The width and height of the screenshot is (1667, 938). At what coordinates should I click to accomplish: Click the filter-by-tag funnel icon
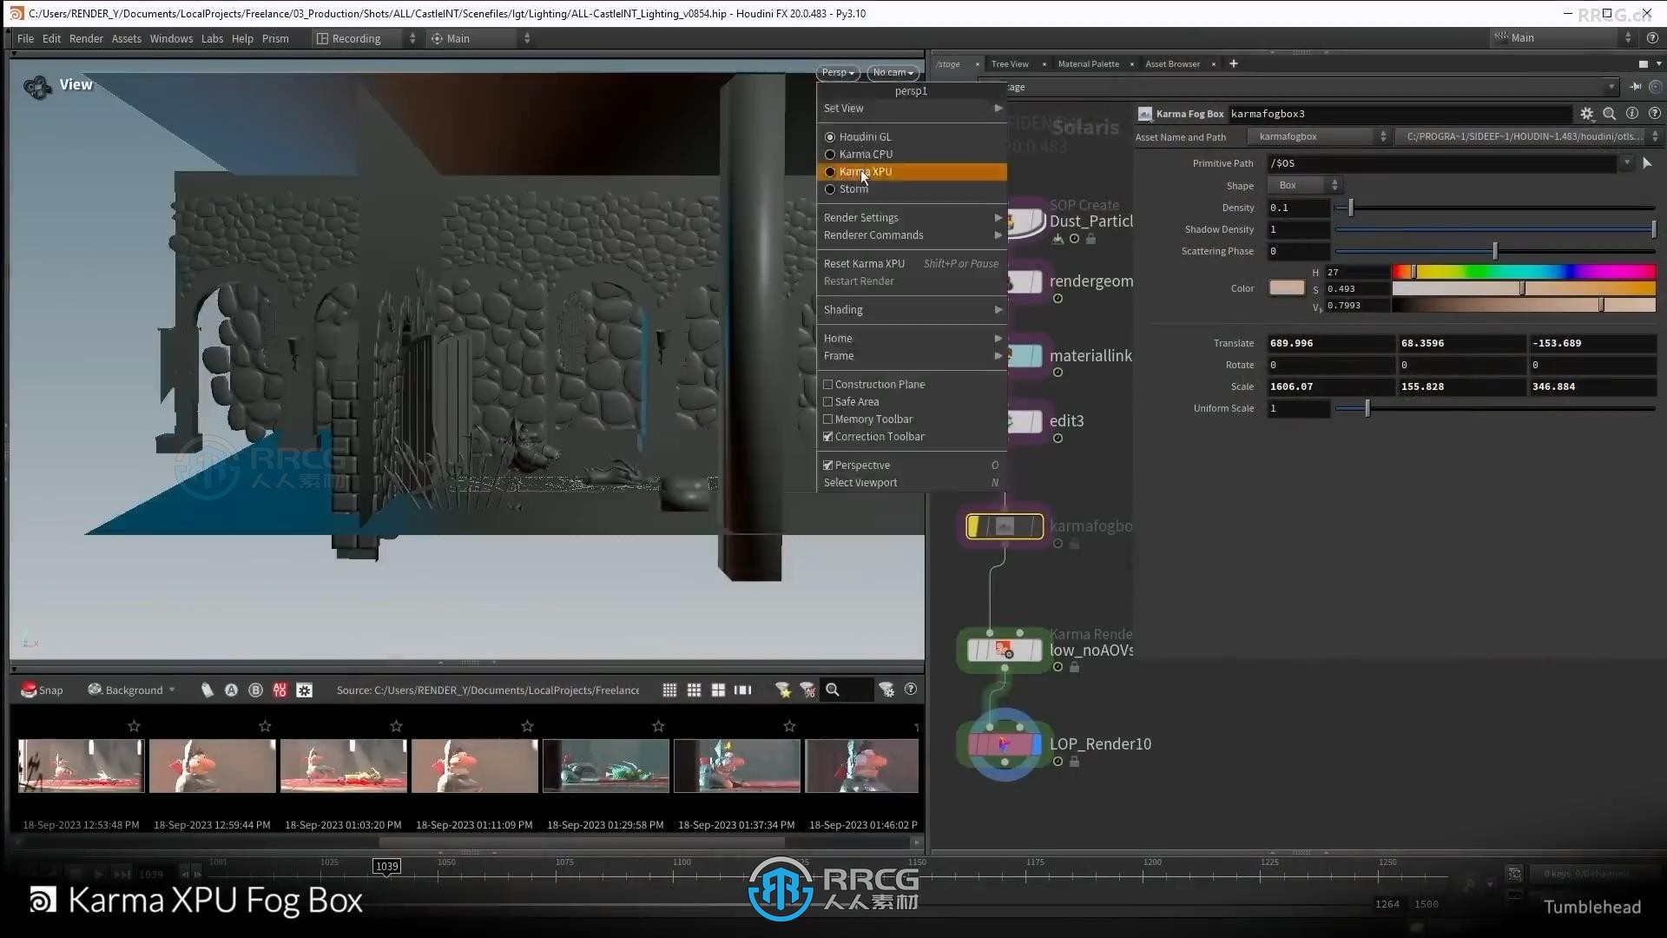pos(807,690)
